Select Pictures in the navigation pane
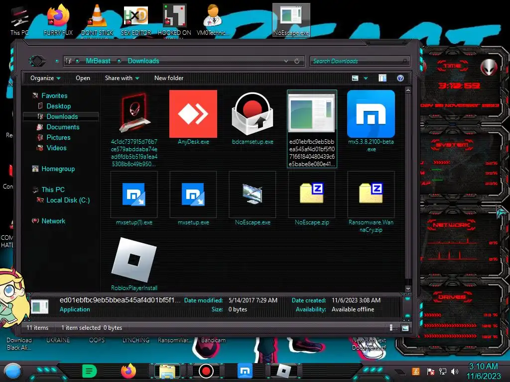 [58, 137]
